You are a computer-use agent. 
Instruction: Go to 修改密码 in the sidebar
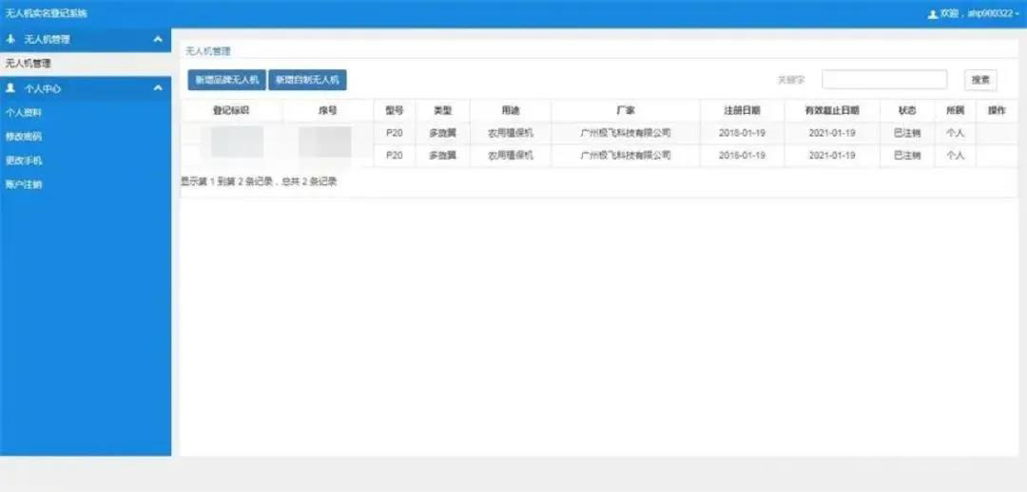24,136
